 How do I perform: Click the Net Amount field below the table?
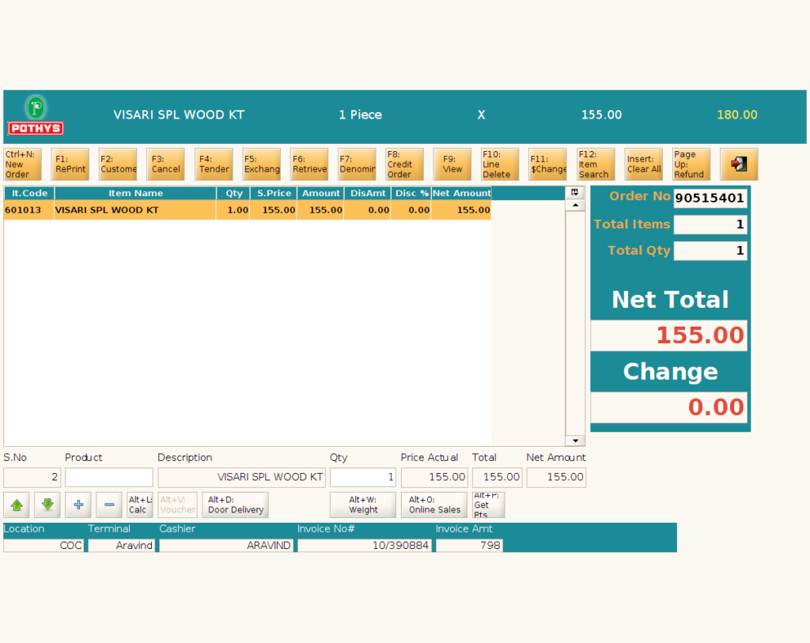coord(556,477)
